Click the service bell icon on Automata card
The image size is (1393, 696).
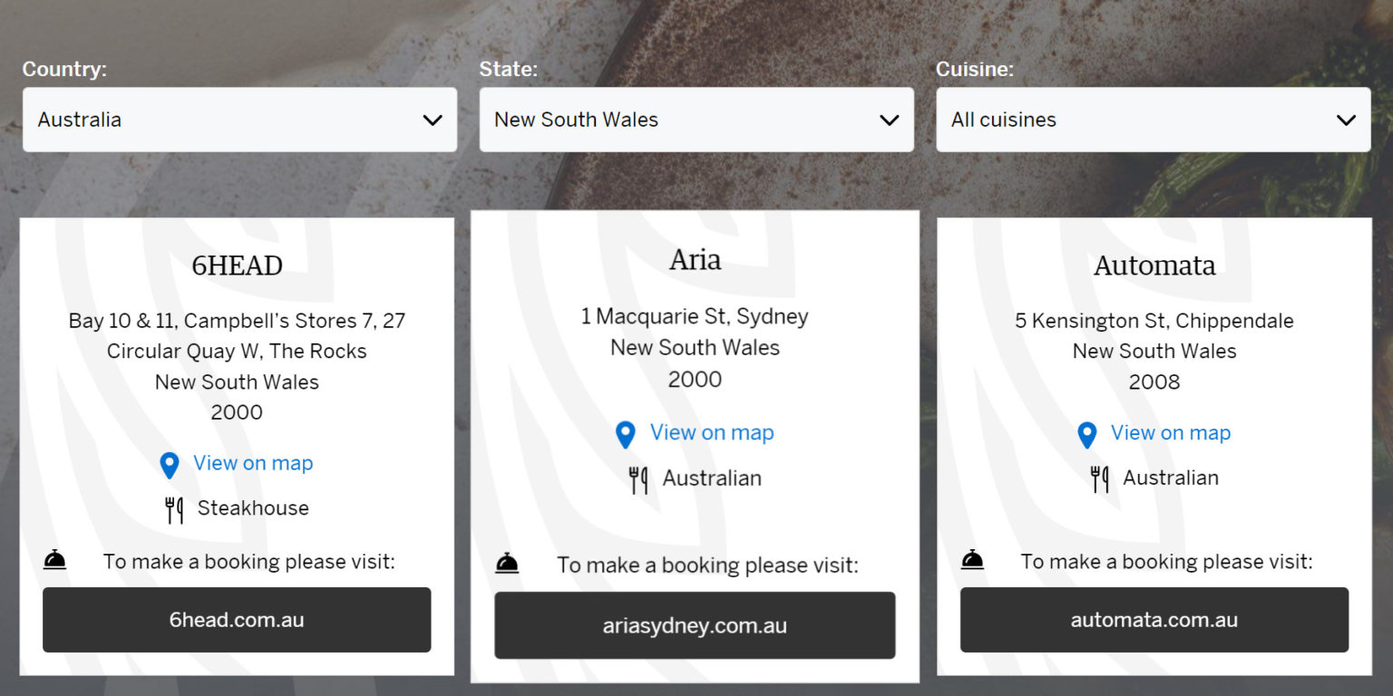coord(972,561)
